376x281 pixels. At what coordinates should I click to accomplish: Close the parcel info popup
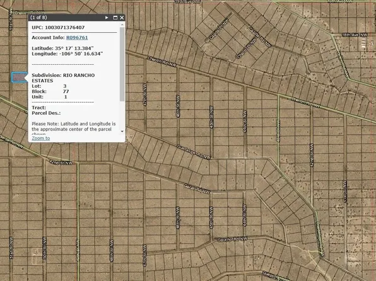pyautogui.click(x=122, y=18)
